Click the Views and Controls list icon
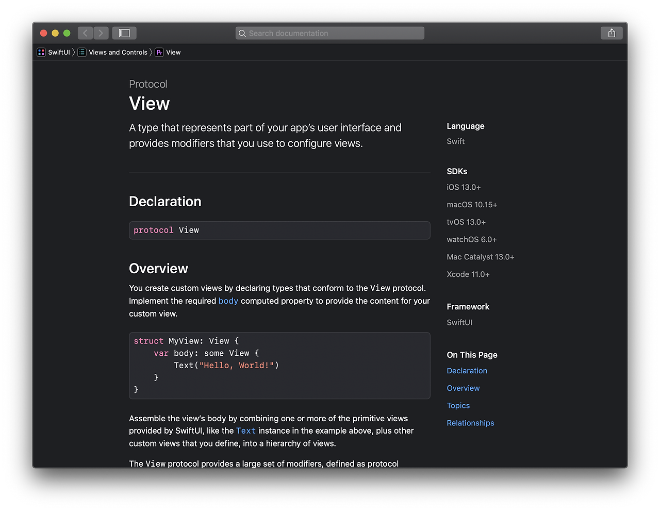Viewport: 660px width, 511px height. click(82, 52)
